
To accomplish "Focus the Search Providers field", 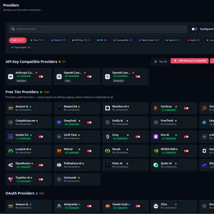I will (98, 29).
